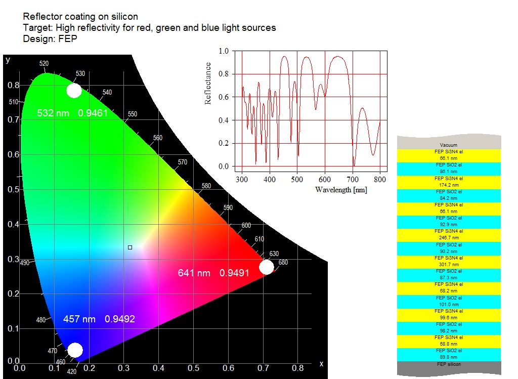The image size is (518, 379).
Task: Click the 480 wavelength label on the spectral locus
Action: tap(41, 320)
